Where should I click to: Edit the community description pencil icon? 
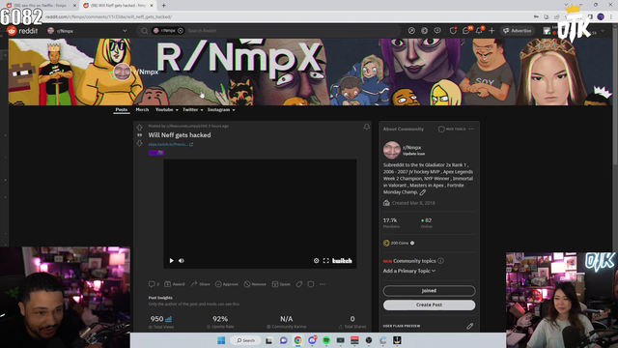pyautogui.click(x=423, y=192)
